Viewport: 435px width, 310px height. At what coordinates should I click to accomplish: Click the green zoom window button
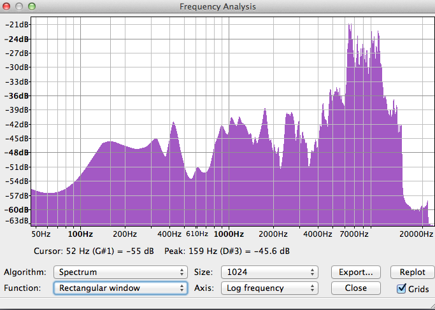[33, 7]
